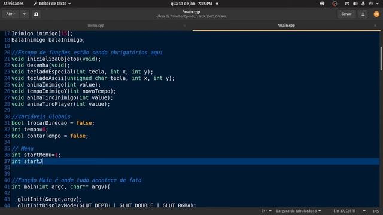
Task: Click 'void tempoInimigoY(int novoTempo);' line
Action: (x=64, y=91)
